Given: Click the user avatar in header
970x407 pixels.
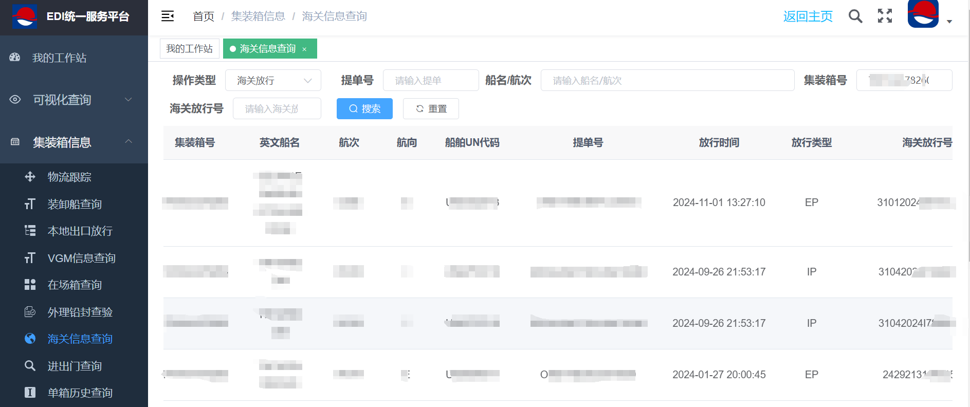Looking at the screenshot, I should point(923,14).
